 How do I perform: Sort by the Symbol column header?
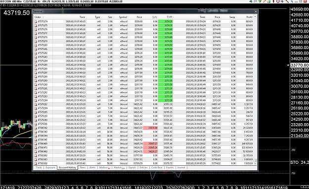pos(123,17)
